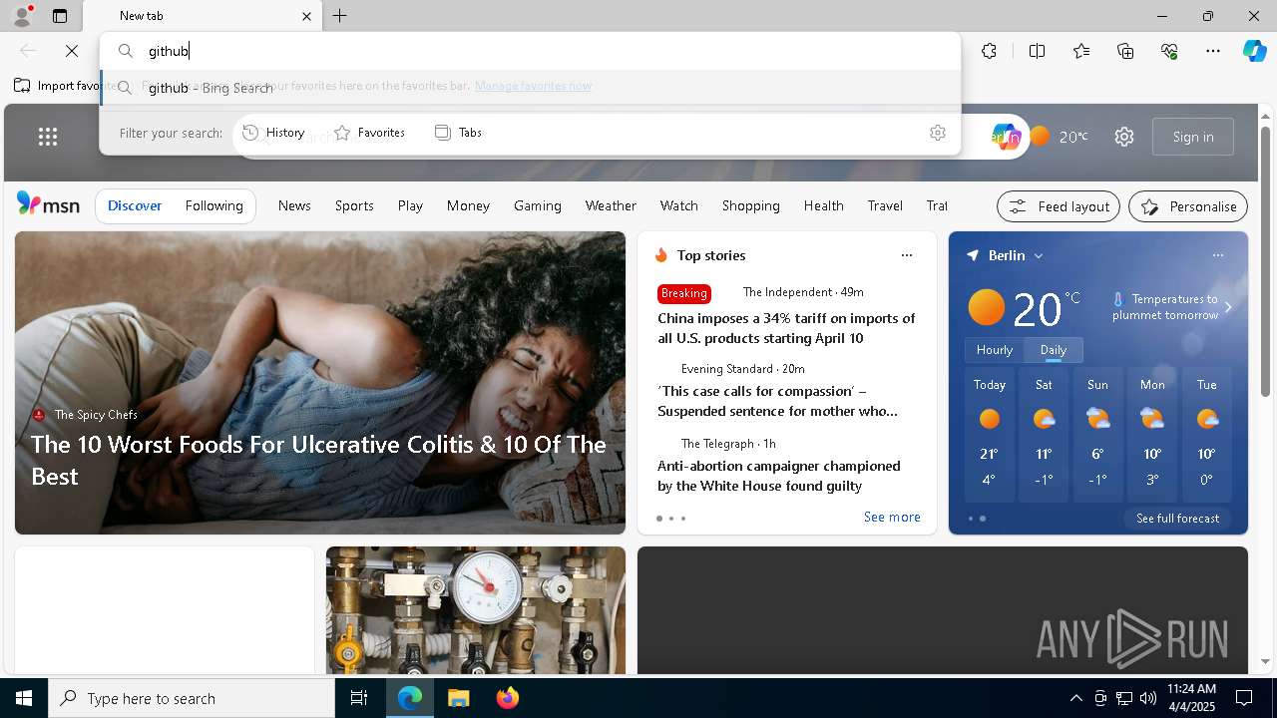The height and width of the screenshot is (718, 1277).
Task: Open Task View on the taskbar
Action: 359,698
